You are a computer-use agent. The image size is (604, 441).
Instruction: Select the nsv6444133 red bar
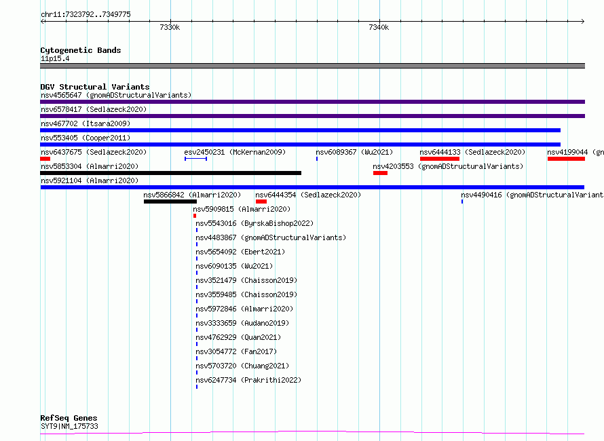tap(440, 159)
